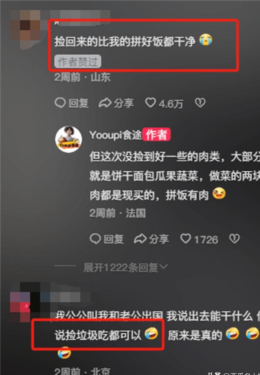The height and width of the screenshot is (375, 260).
Task: Share the Yooupi食途 author reply
Action: coord(151,239)
